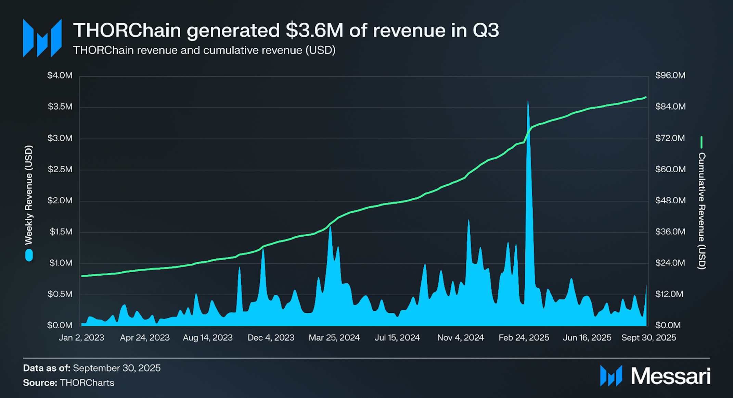Viewport: 733px width, 398px height.
Task: Click the 'Source: THORCharts' text
Action: (68, 383)
